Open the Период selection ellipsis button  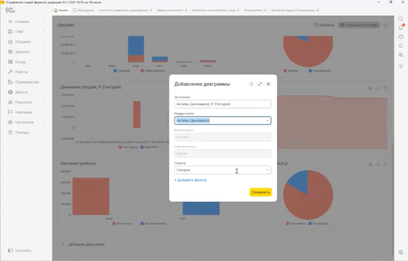point(267,170)
